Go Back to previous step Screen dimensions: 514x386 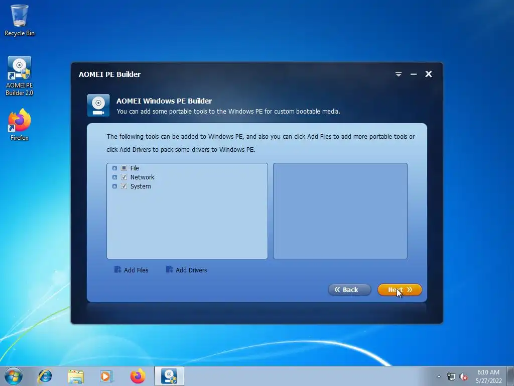349,290
